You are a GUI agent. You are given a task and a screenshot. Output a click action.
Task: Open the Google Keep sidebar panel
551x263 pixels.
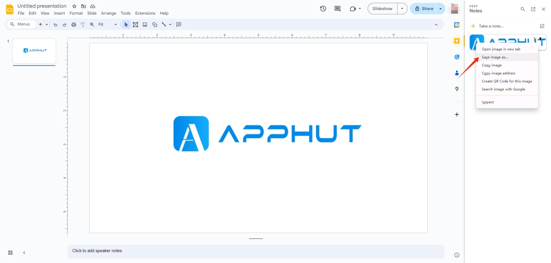[456, 41]
